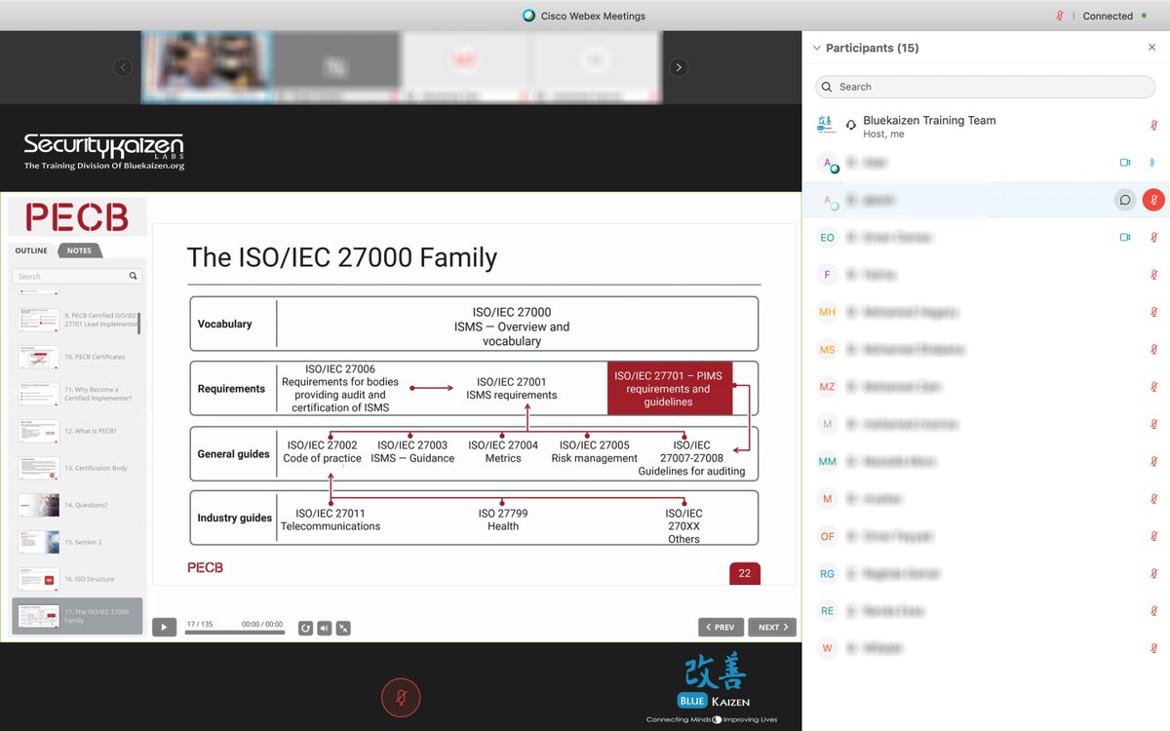Open slide 9 PECB Certified ISO/IEC 27701 Lead Implementer
Viewport: 1170px width, 731px height.
coord(77,320)
